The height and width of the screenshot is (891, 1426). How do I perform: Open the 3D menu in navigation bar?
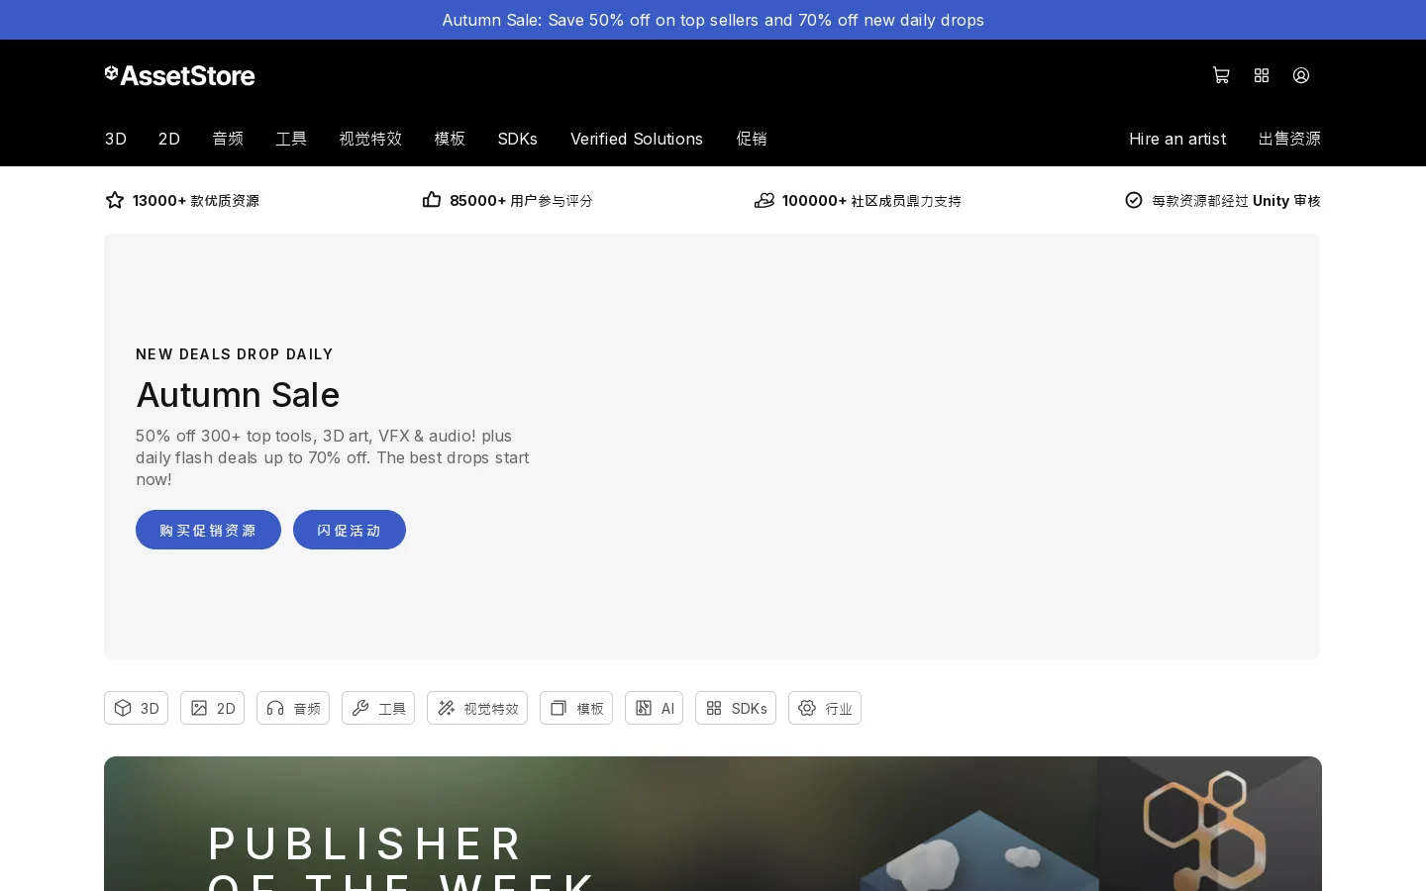pyautogui.click(x=116, y=139)
